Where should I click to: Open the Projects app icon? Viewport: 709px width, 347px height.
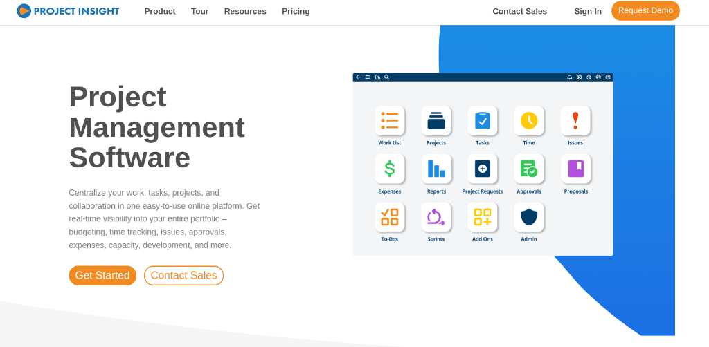(x=436, y=120)
